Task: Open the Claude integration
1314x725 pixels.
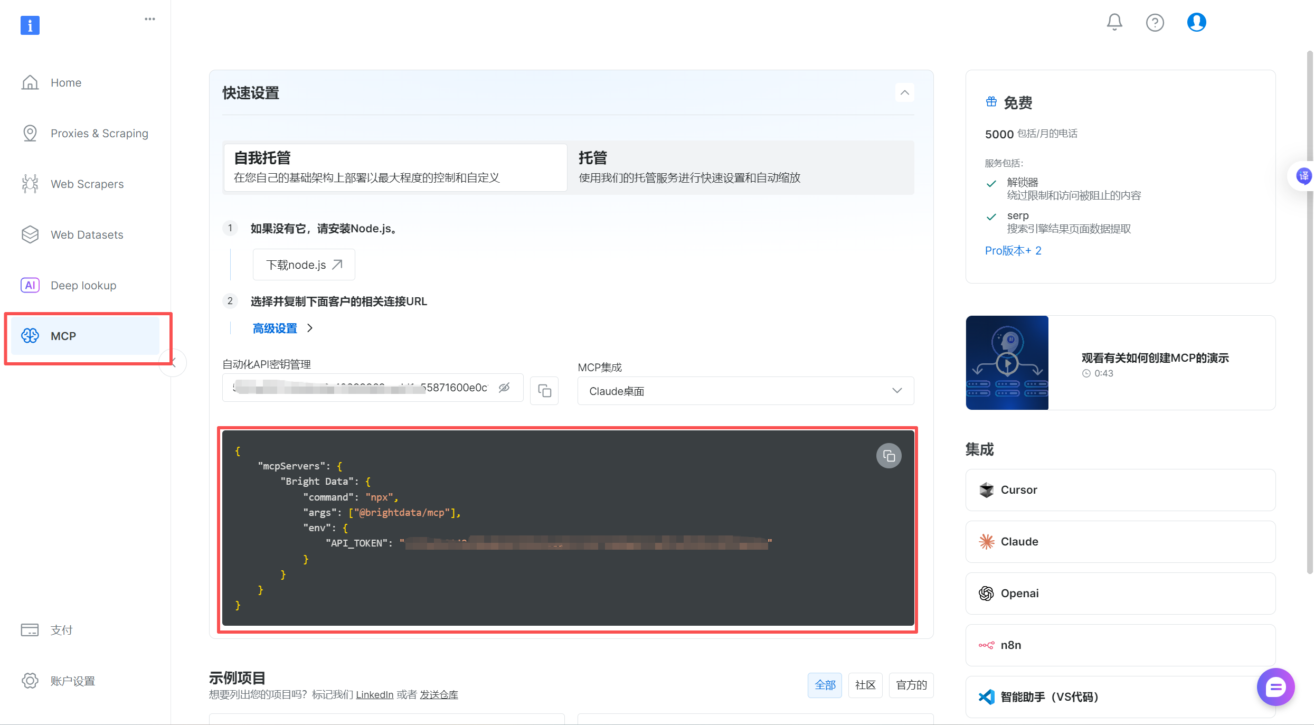Action: tap(1120, 542)
